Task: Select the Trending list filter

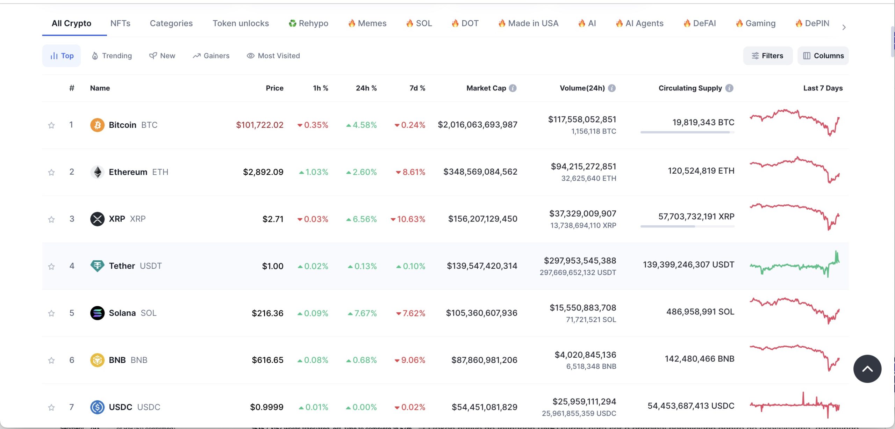Action: 112,56
